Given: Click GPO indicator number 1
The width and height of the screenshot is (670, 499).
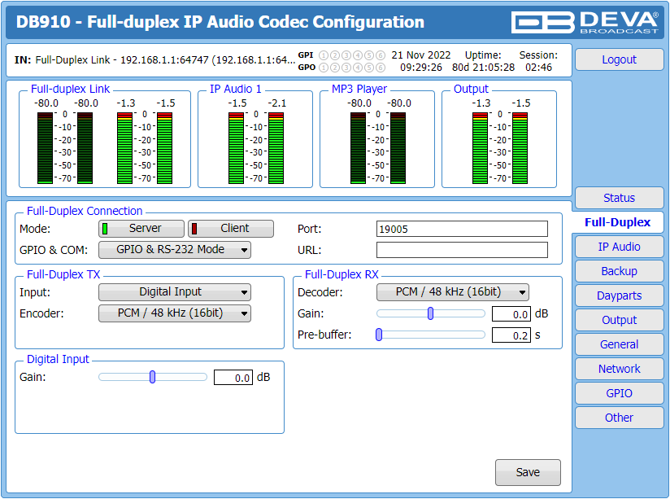Looking at the screenshot, I should (x=324, y=68).
